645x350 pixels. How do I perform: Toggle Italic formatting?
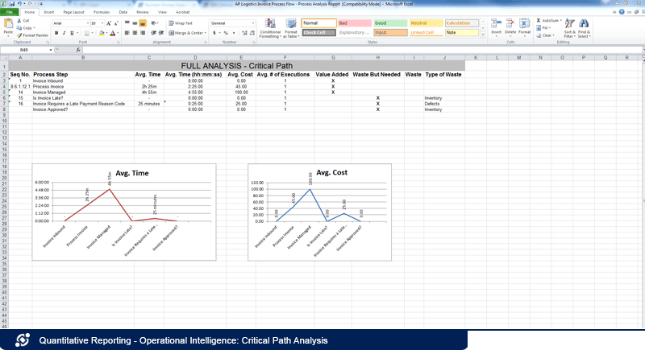pos(63,33)
